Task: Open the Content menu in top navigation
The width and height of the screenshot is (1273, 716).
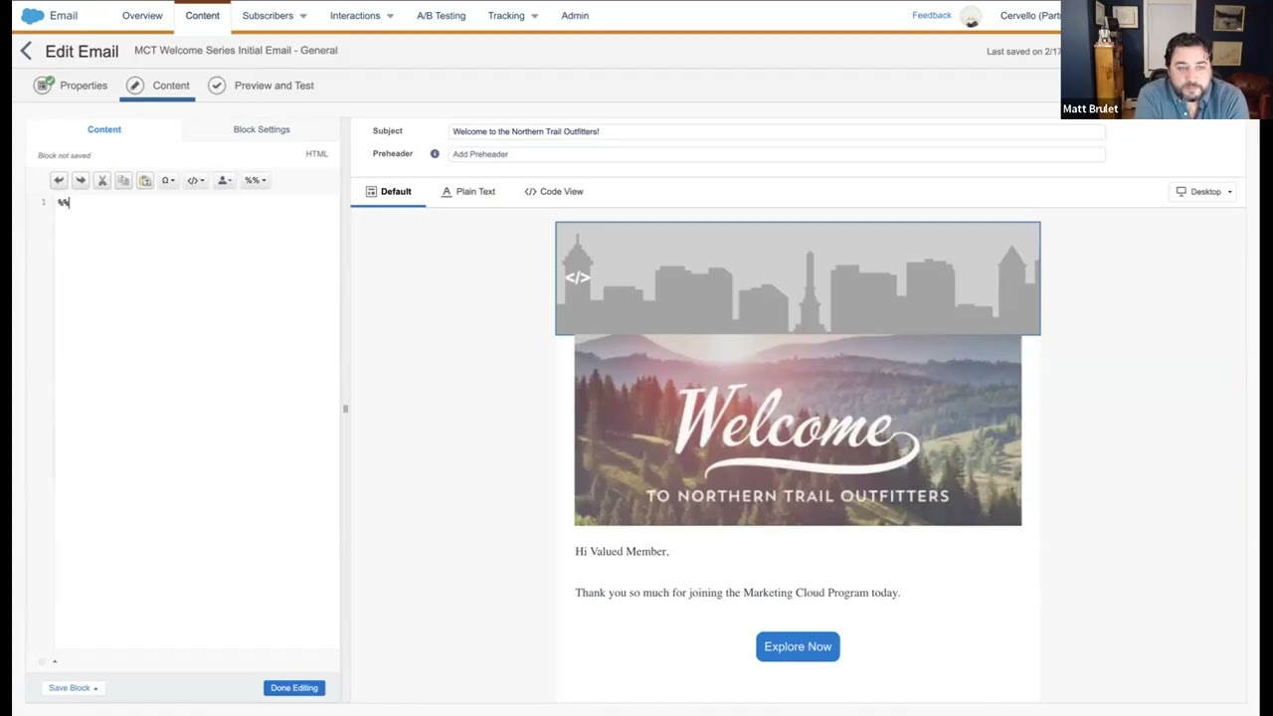Action: point(202,16)
